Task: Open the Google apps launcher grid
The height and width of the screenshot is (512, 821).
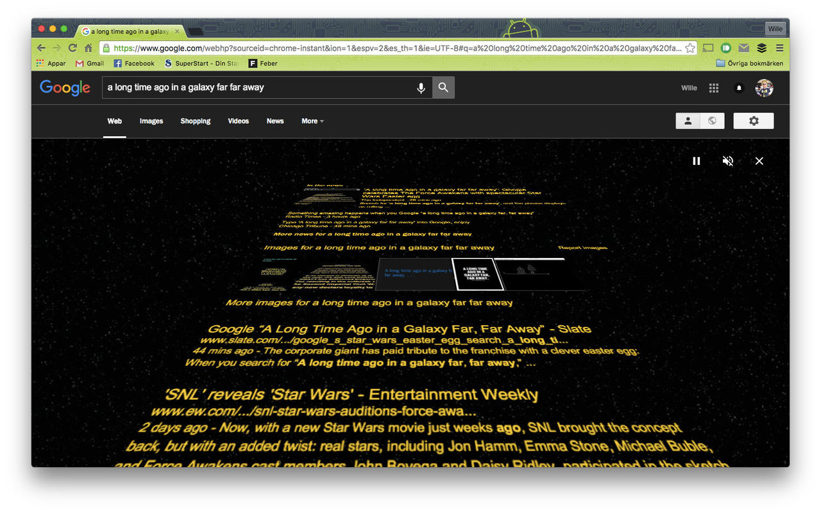Action: point(713,88)
